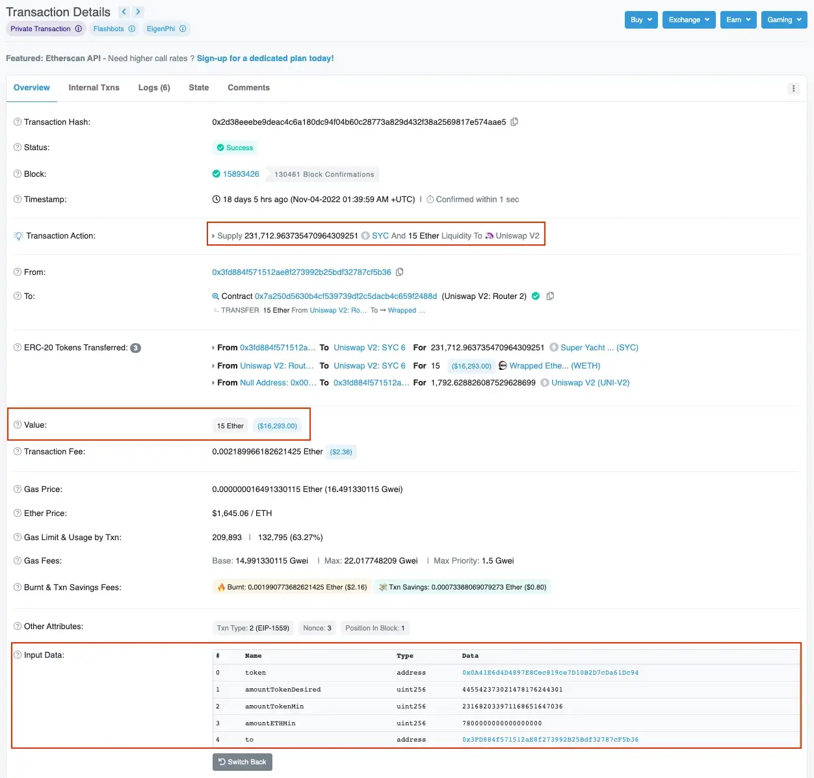Screen dimensions: 814x778
Task: Open the From address 0x3fd884f5 link
Action: (302, 272)
